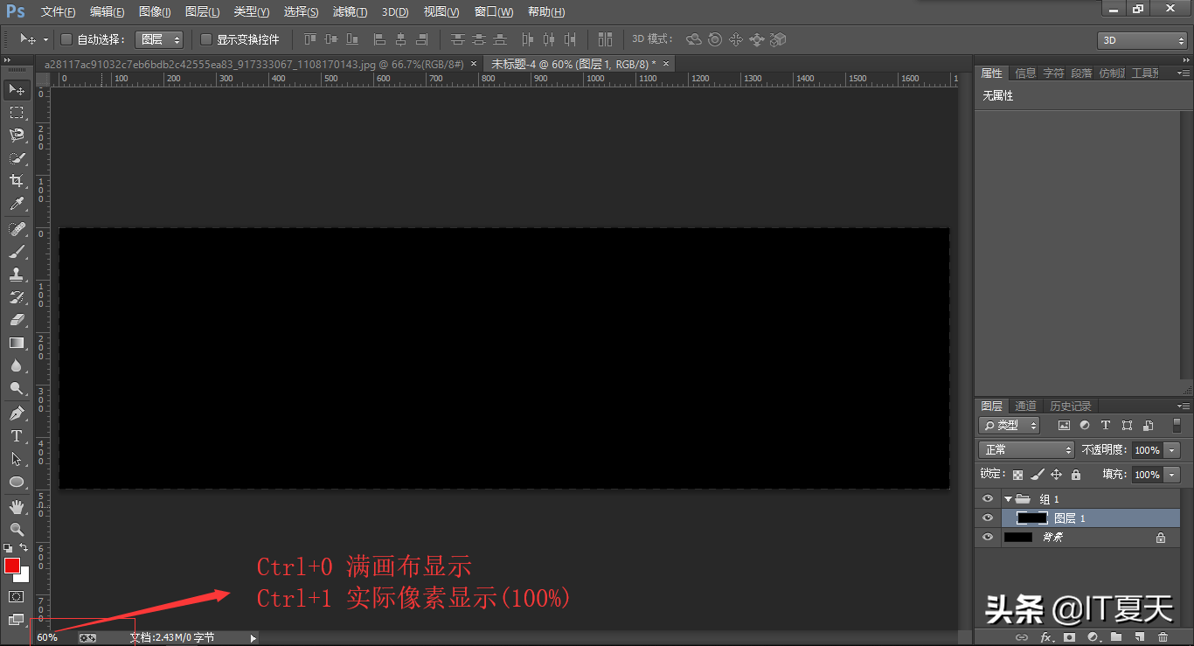Select the Zoom tool in toolbar

[17, 530]
